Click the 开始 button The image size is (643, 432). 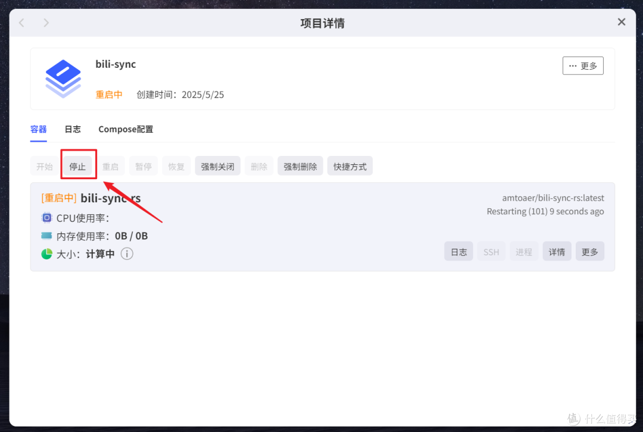[44, 166]
